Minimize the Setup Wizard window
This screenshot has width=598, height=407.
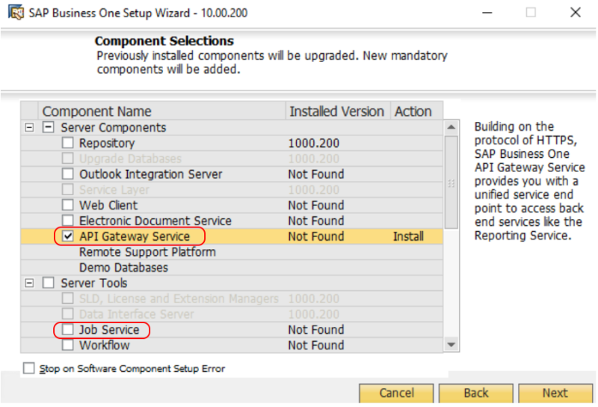[x=487, y=13]
